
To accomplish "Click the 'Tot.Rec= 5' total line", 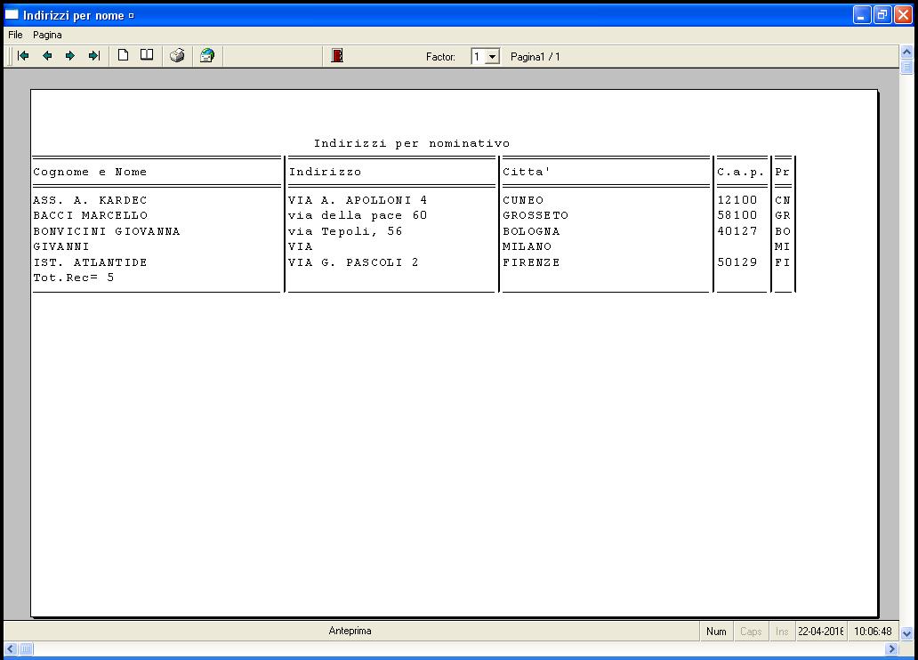I will coord(73,278).
